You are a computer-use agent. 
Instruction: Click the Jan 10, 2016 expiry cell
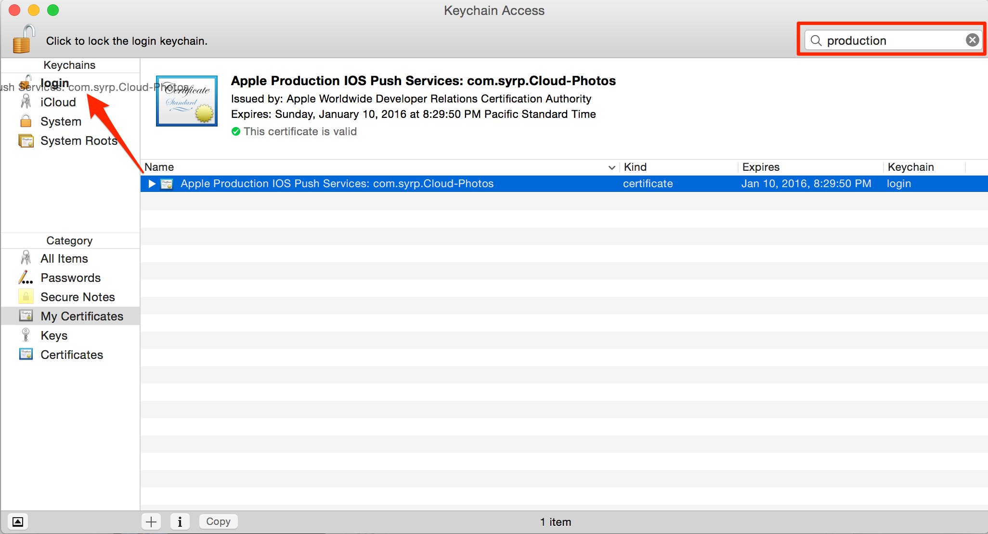[x=806, y=184]
